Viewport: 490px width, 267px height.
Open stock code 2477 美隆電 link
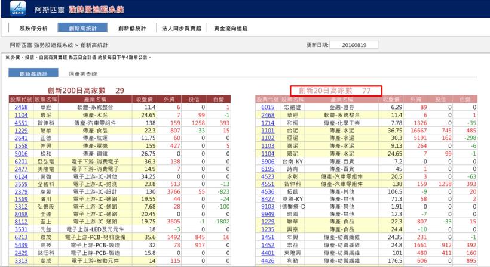tap(21, 169)
